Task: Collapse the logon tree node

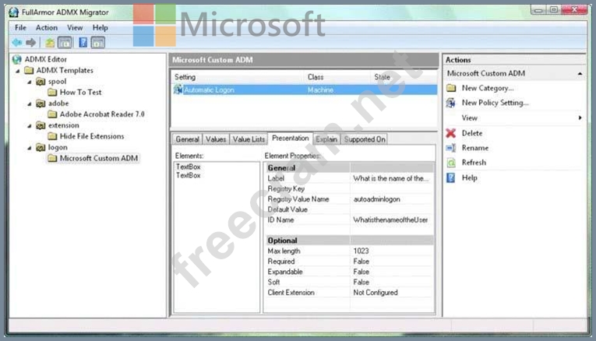Action: (30, 148)
